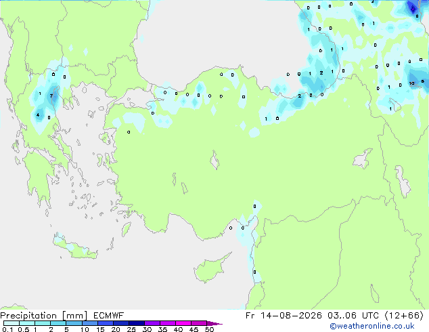Click the 'Precipitation' title text

pos(28,316)
